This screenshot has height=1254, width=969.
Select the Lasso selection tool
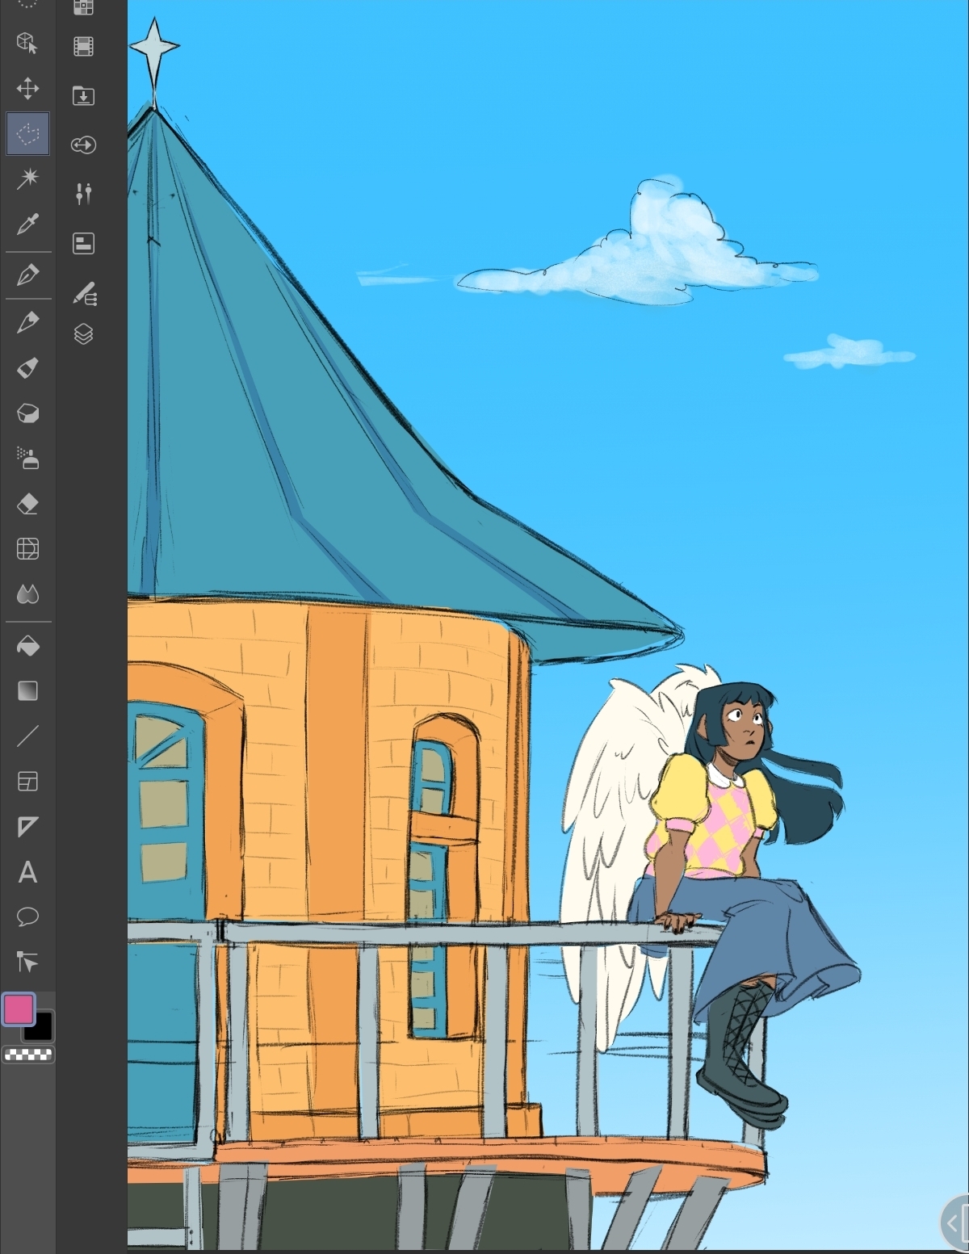point(27,133)
